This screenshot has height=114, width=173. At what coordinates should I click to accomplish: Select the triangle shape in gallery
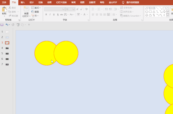coord(154,12)
